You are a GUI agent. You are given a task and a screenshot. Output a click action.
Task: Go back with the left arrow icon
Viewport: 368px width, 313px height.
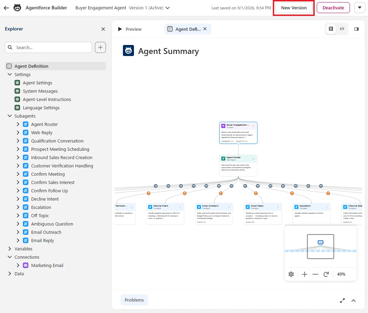click(x=6, y=8)
